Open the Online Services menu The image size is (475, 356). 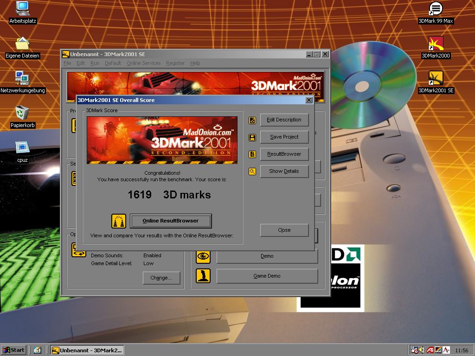(x=144, y=63)
